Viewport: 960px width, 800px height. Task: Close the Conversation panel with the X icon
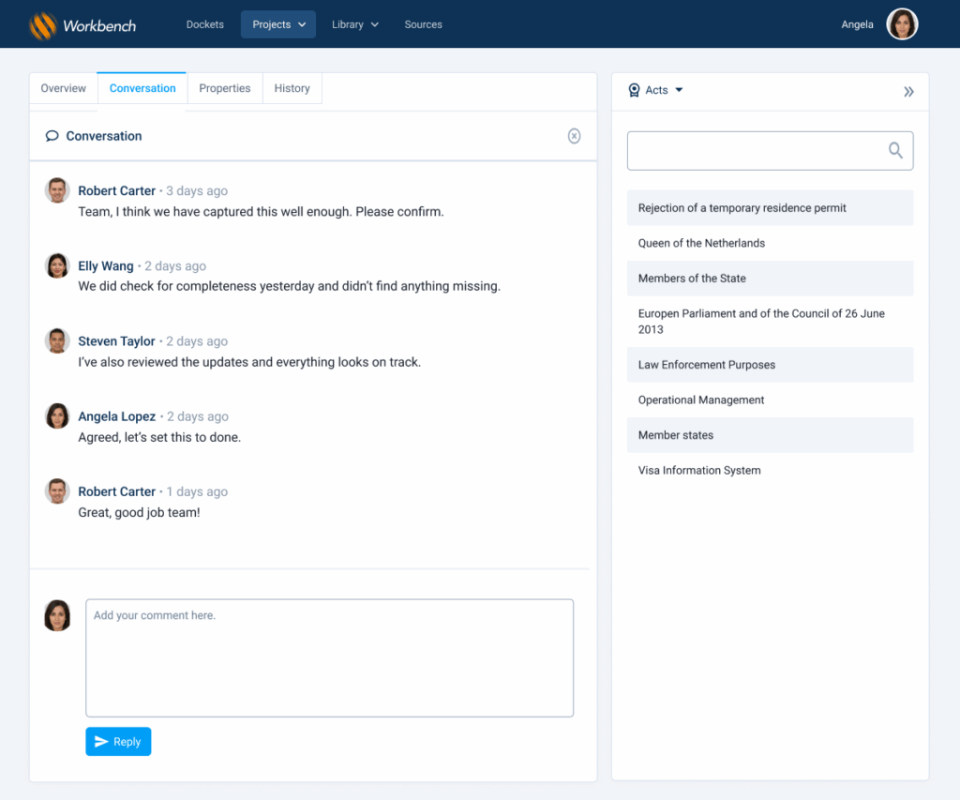coord(574,136)
